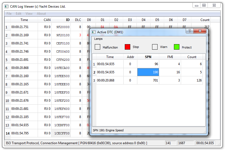Sort DTC table by SPN column header

pyautogui.click(x=148, y=57)
